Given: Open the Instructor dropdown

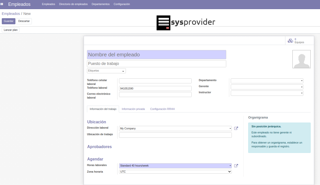Looking at the screenshot, I should pos(267,93).
